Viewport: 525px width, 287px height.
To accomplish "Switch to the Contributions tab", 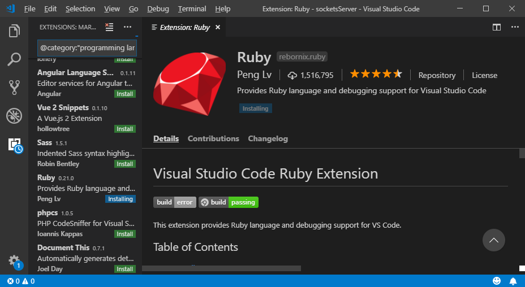I will point(213,138).
